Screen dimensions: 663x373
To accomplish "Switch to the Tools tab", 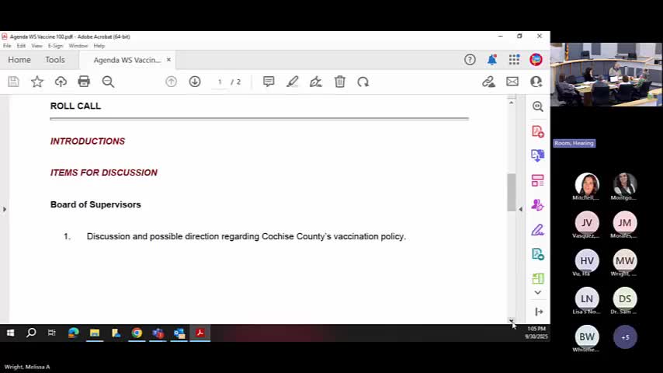I will pos(55,60).
